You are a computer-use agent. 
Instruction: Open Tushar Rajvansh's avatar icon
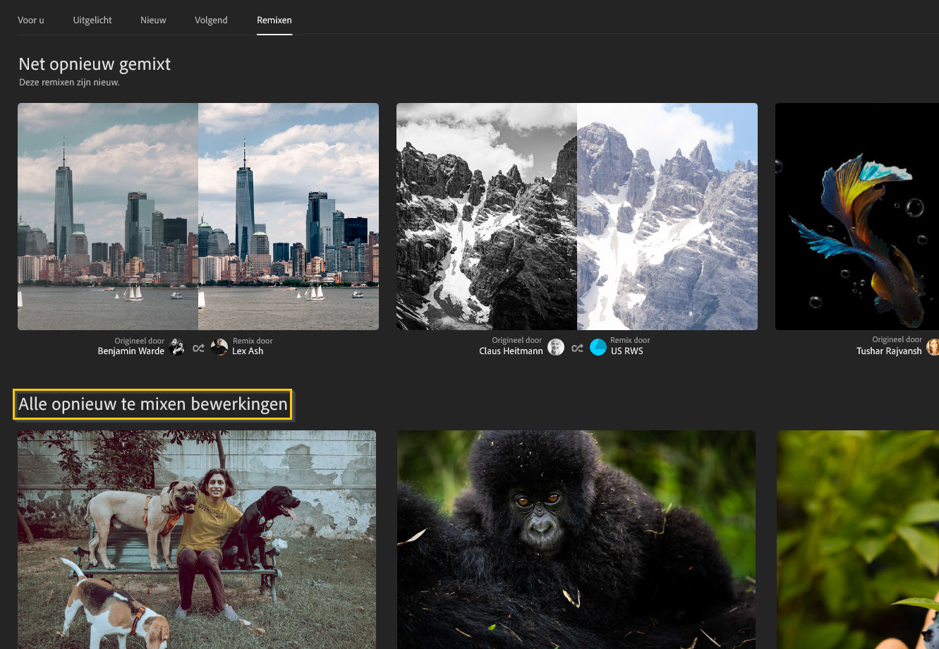click(x=933, y=347)
